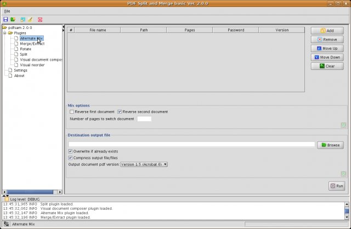The image size is (351, 229).
Task: Uncheck Reverse second document
Action: (120, 111)
